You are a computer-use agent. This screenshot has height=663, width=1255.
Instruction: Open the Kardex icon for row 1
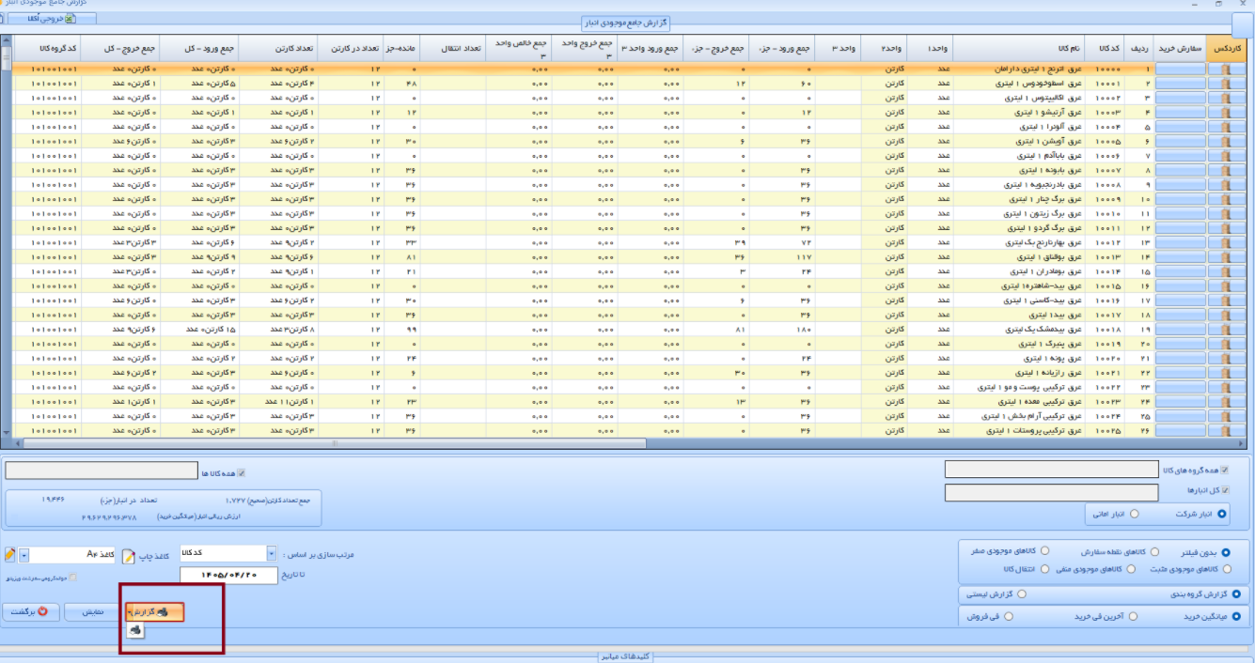pos(1226,69)
